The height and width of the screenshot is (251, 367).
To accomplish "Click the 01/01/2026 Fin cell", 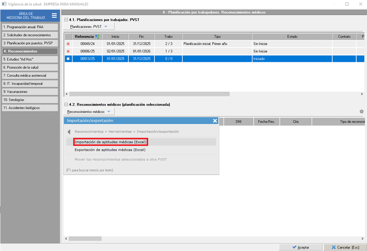I will point(141,51).
